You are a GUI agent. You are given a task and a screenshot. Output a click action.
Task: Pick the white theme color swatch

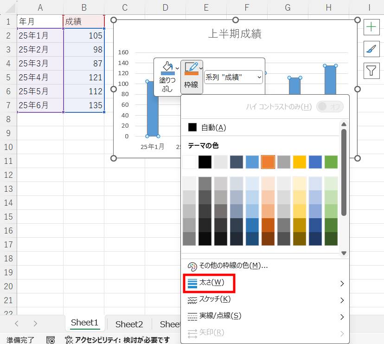coord(189,162)
